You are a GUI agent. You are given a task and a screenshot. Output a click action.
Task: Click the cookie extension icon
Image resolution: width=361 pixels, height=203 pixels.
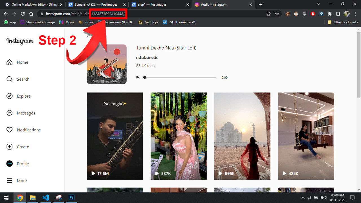[x=287, y=14]
